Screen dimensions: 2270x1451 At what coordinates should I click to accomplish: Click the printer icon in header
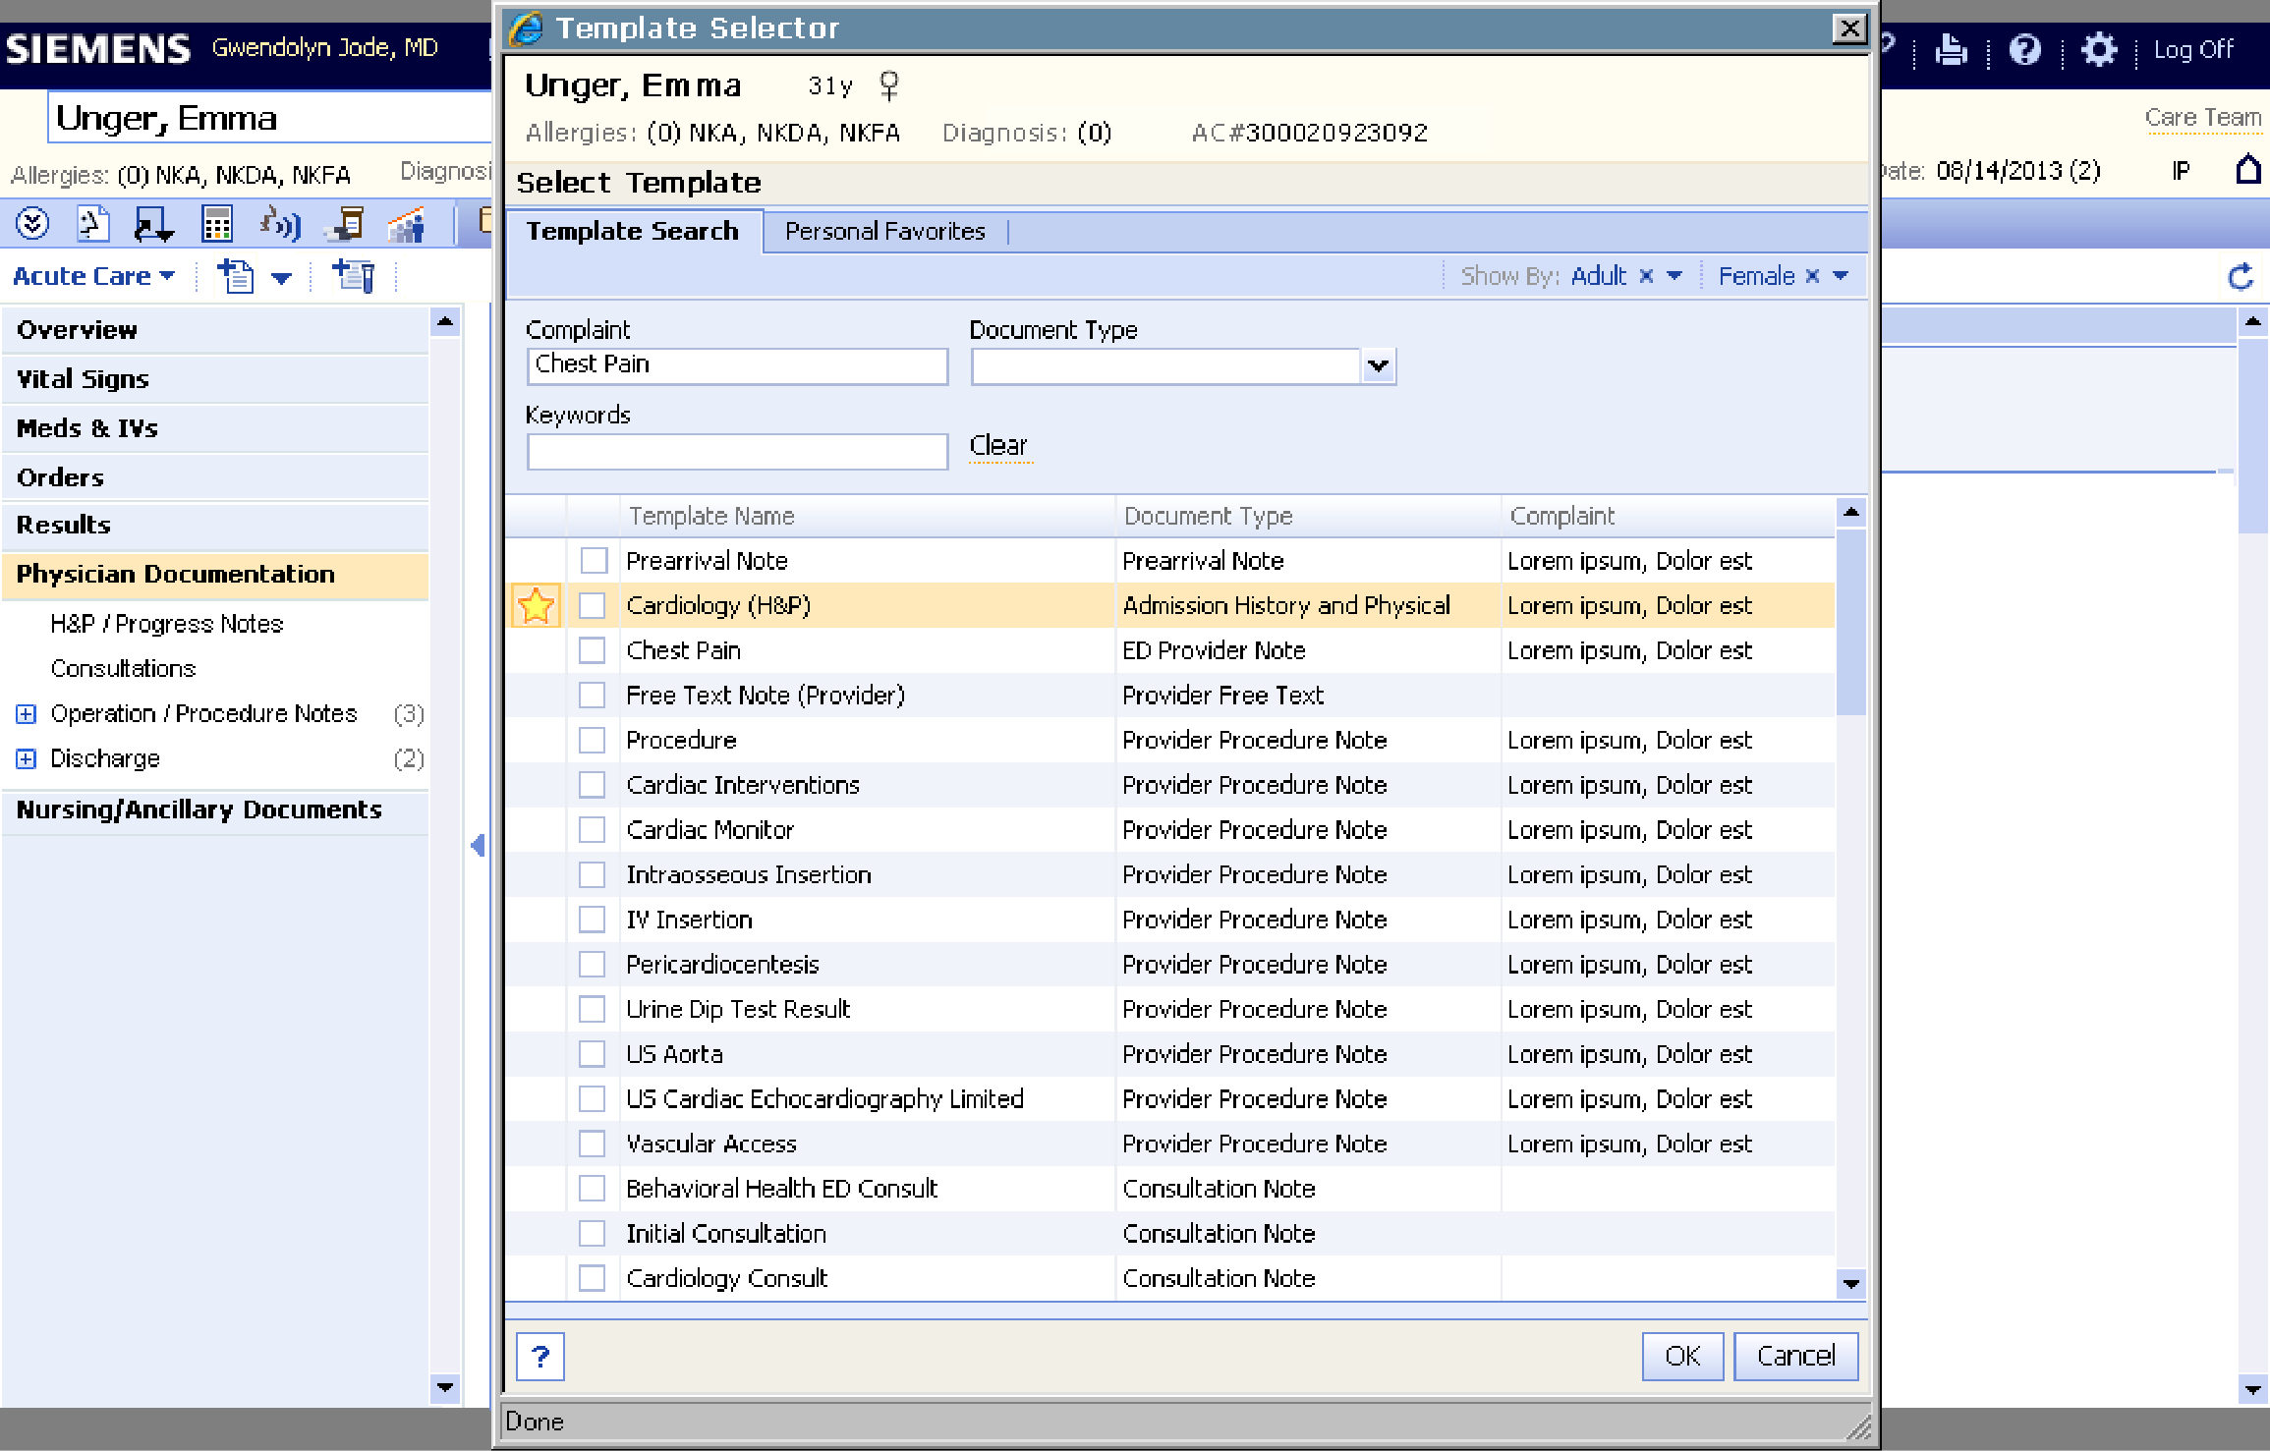pos(1951,49)
